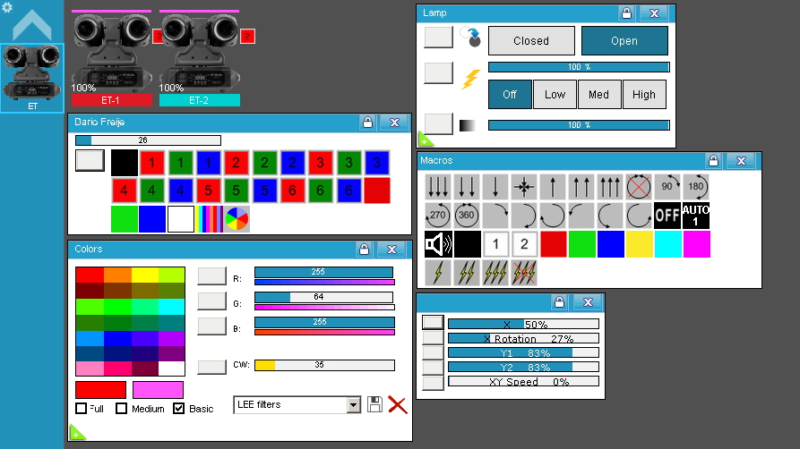The height and width of the screenshot is (449, 800).
Task: Choose the rainbow stripes preset
Action: pyautogui.click(x=209, y=219)
